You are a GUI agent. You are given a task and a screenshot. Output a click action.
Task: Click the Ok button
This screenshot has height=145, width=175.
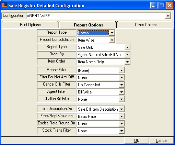click(137, 141)
